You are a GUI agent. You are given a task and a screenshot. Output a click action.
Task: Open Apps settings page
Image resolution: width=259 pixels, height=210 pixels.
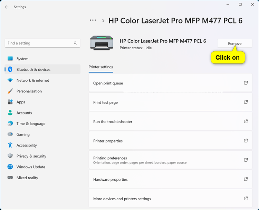pos(42,102)
